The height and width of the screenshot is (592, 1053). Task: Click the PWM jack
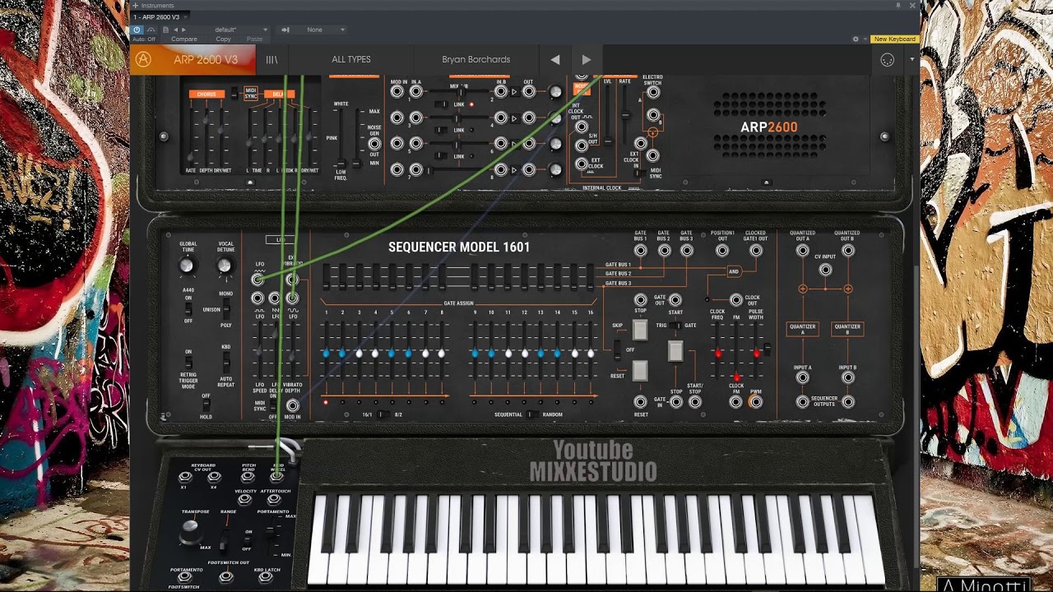tap(755, 402)
